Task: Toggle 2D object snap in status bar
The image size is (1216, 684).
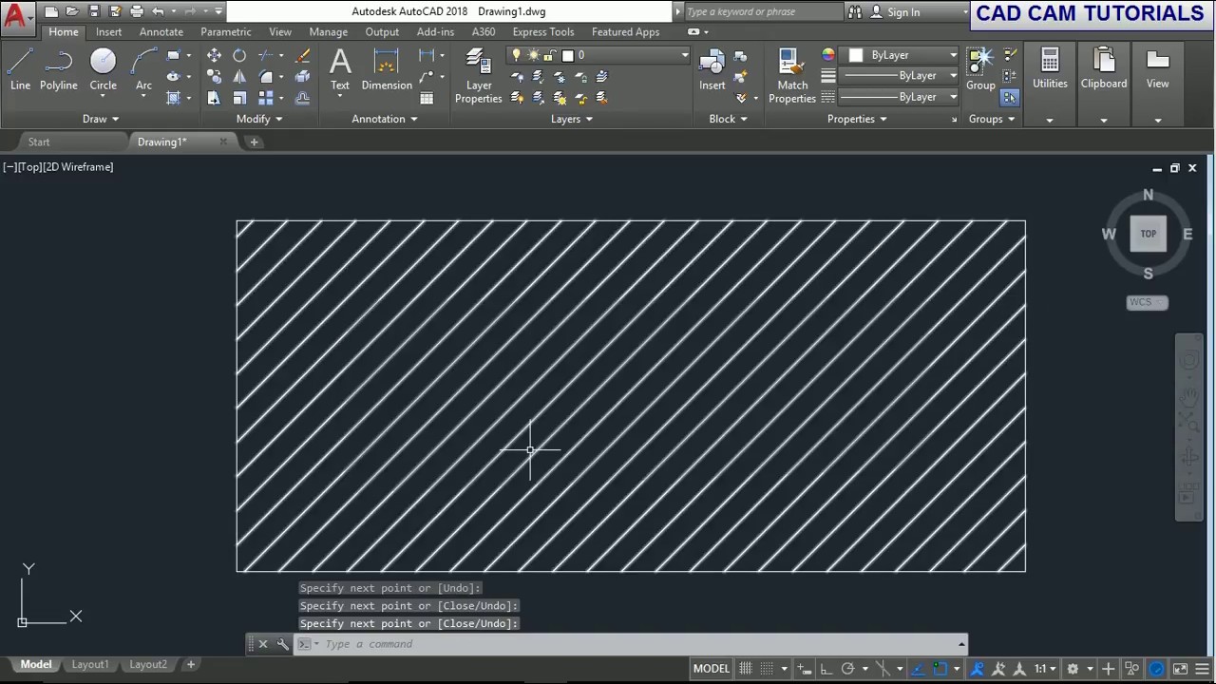Action: click(x=940, y=669)
